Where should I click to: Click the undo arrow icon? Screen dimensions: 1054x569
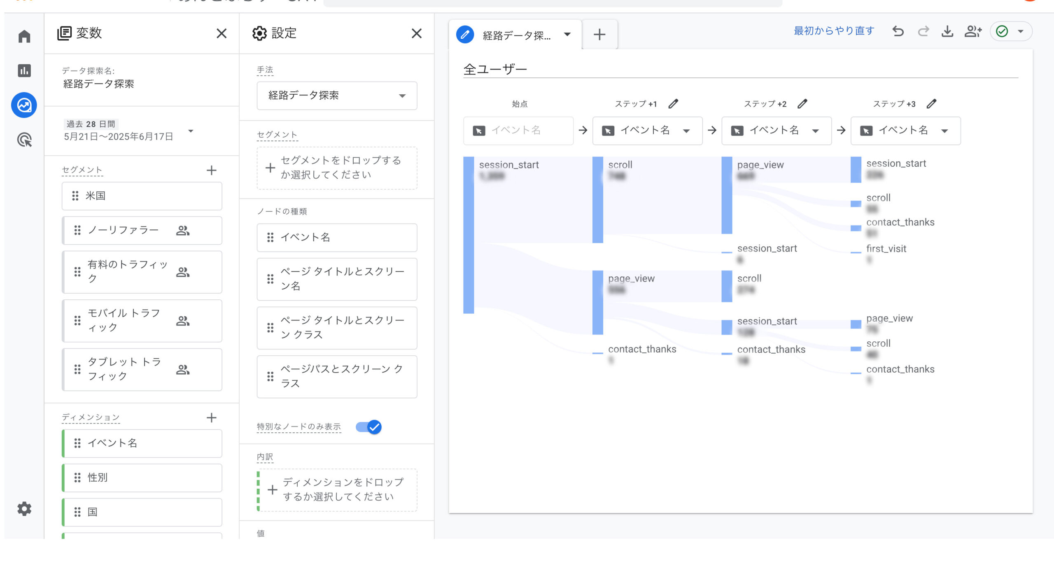tap(898, 31)
